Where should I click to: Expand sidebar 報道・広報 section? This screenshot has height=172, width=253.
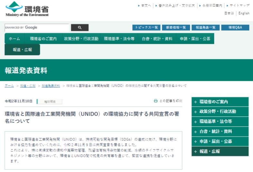[220, 151]
